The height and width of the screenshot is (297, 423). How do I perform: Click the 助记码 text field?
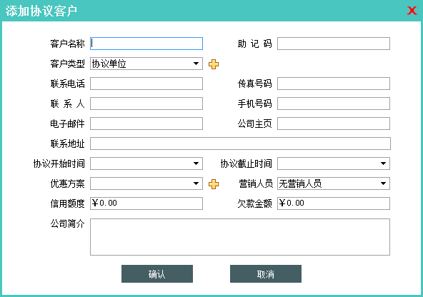[x=334, y=44]
